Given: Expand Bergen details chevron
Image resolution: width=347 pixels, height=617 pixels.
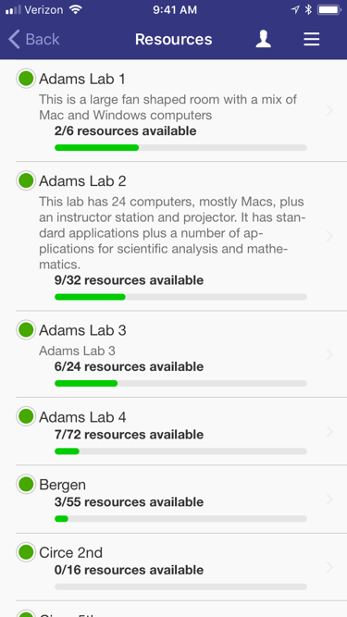Looking at the screenshot, I should 329,500.
